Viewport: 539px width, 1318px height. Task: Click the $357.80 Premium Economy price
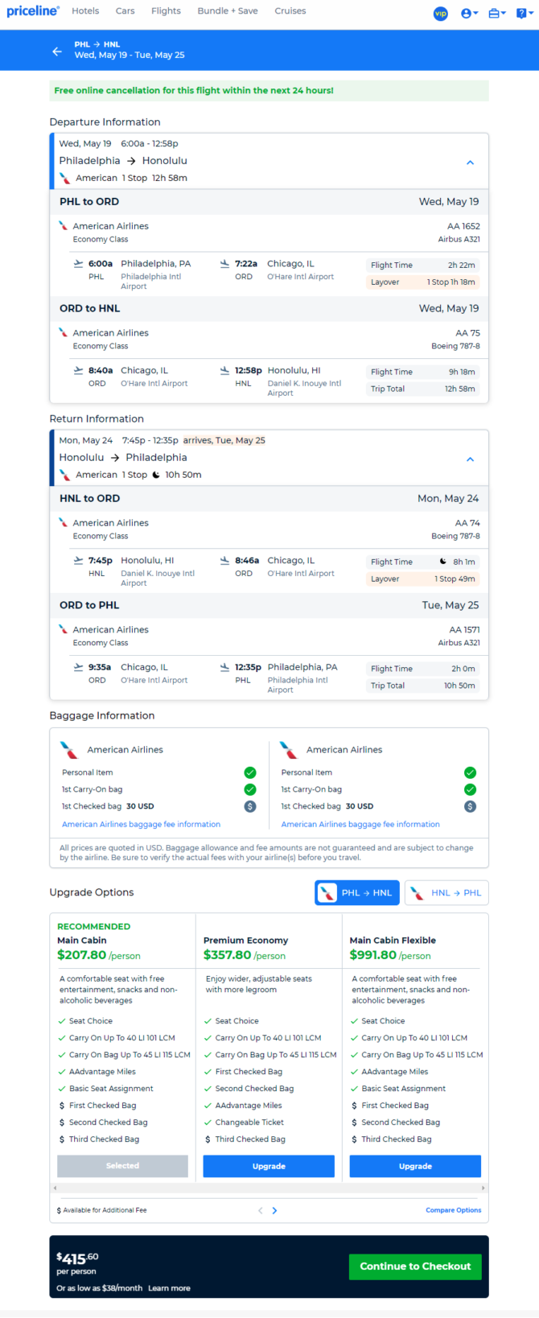pos(228,955)
